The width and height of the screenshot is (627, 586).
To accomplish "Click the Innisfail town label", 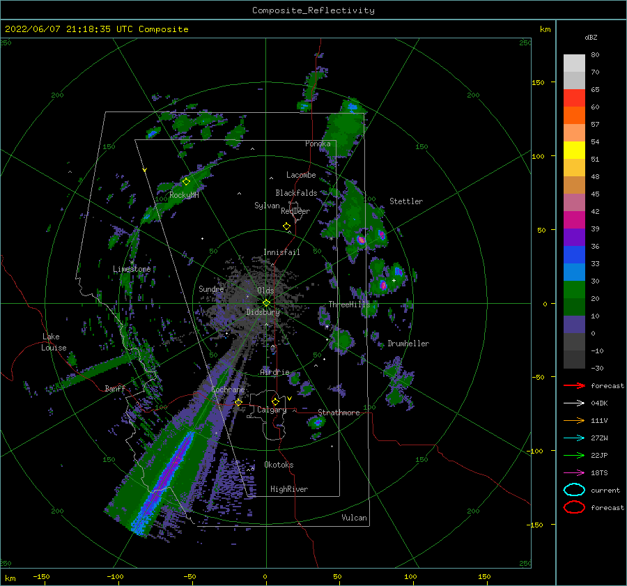I will coord(281,252).
